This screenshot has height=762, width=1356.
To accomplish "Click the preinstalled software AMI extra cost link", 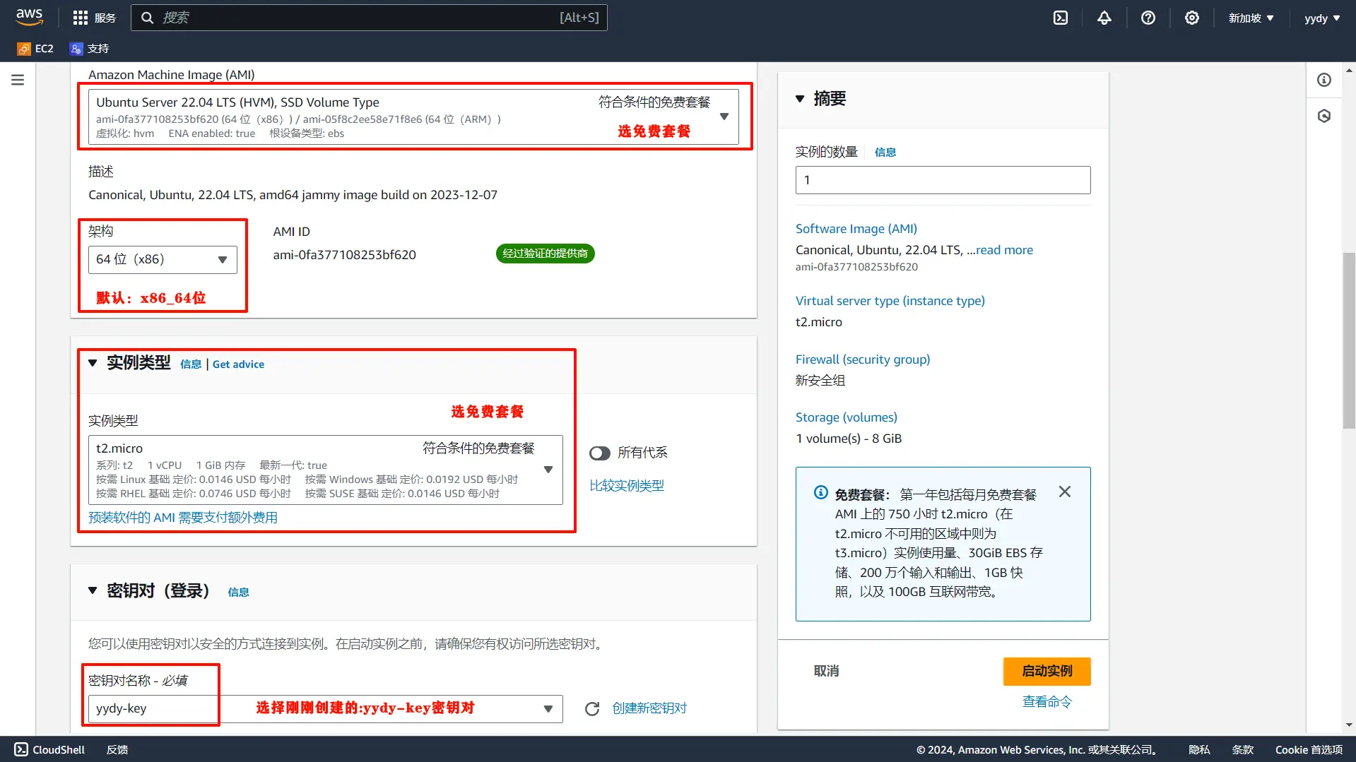I will [183, 518].
